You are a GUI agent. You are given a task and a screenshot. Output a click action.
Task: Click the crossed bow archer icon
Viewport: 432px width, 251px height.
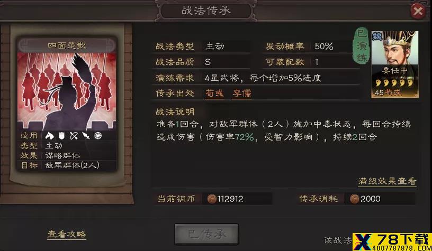pos(74,135)
